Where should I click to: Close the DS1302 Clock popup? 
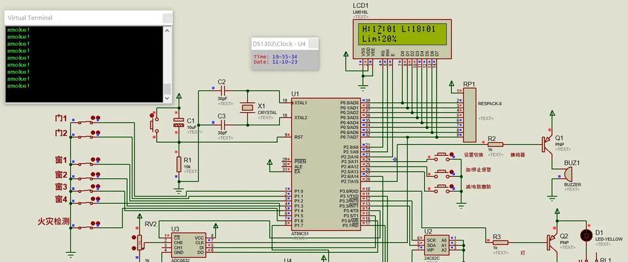pyautogui.click(x=313, y=44)
